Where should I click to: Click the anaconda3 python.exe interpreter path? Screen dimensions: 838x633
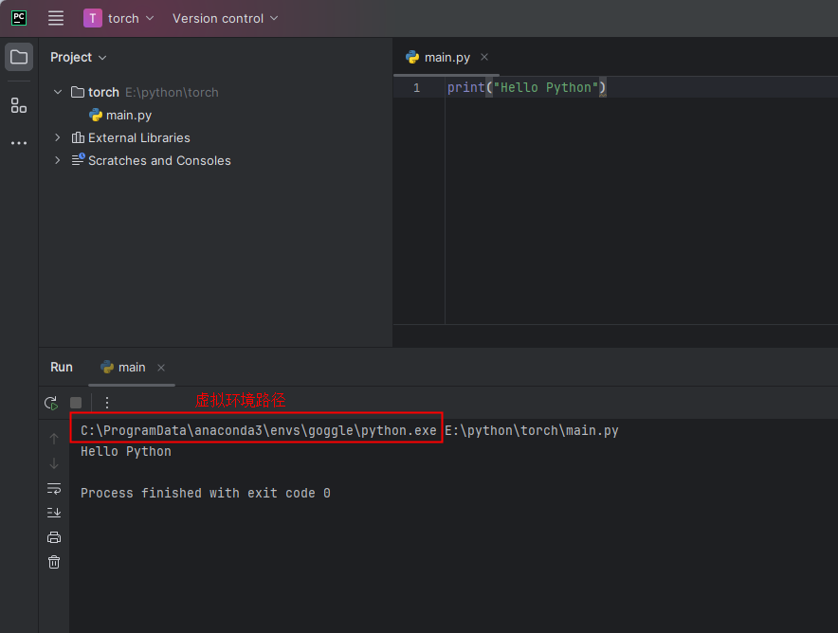[259, 430]
